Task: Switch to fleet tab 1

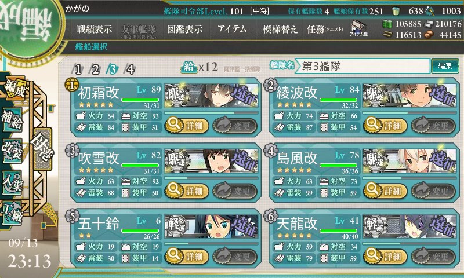Action: 78,69
